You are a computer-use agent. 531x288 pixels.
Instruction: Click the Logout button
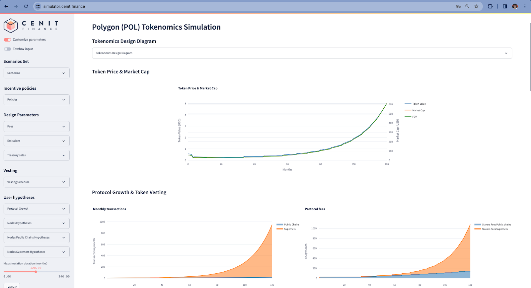[x=12, y=286]
